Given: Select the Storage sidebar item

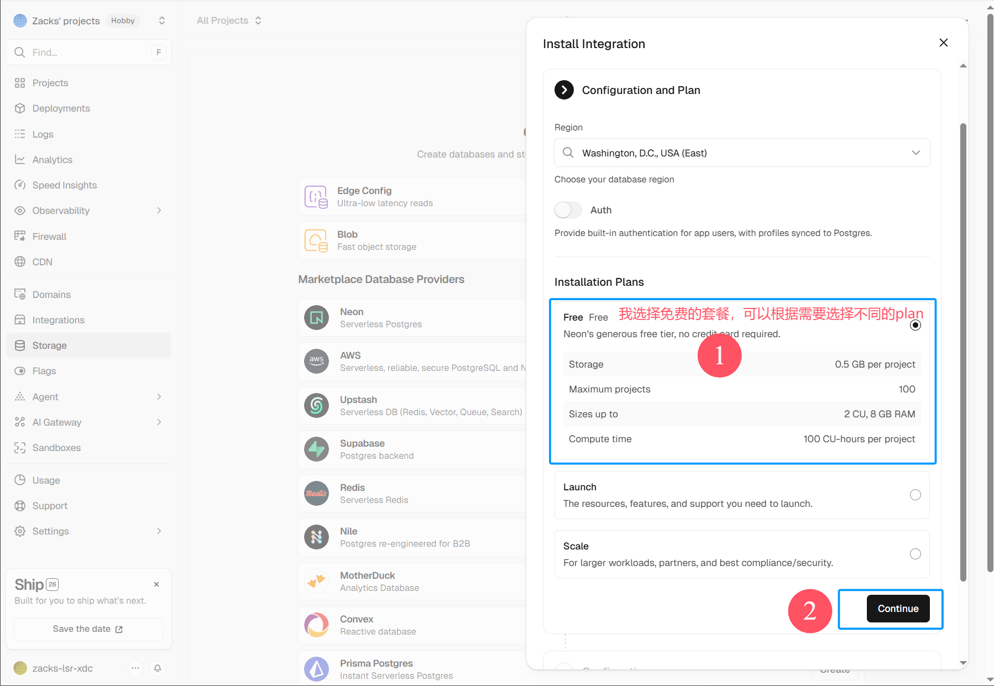Looking at the screenshot, I should (88, 345).
